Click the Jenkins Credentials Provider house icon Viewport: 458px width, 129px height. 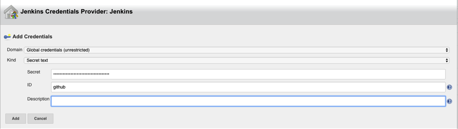(11, 12)
